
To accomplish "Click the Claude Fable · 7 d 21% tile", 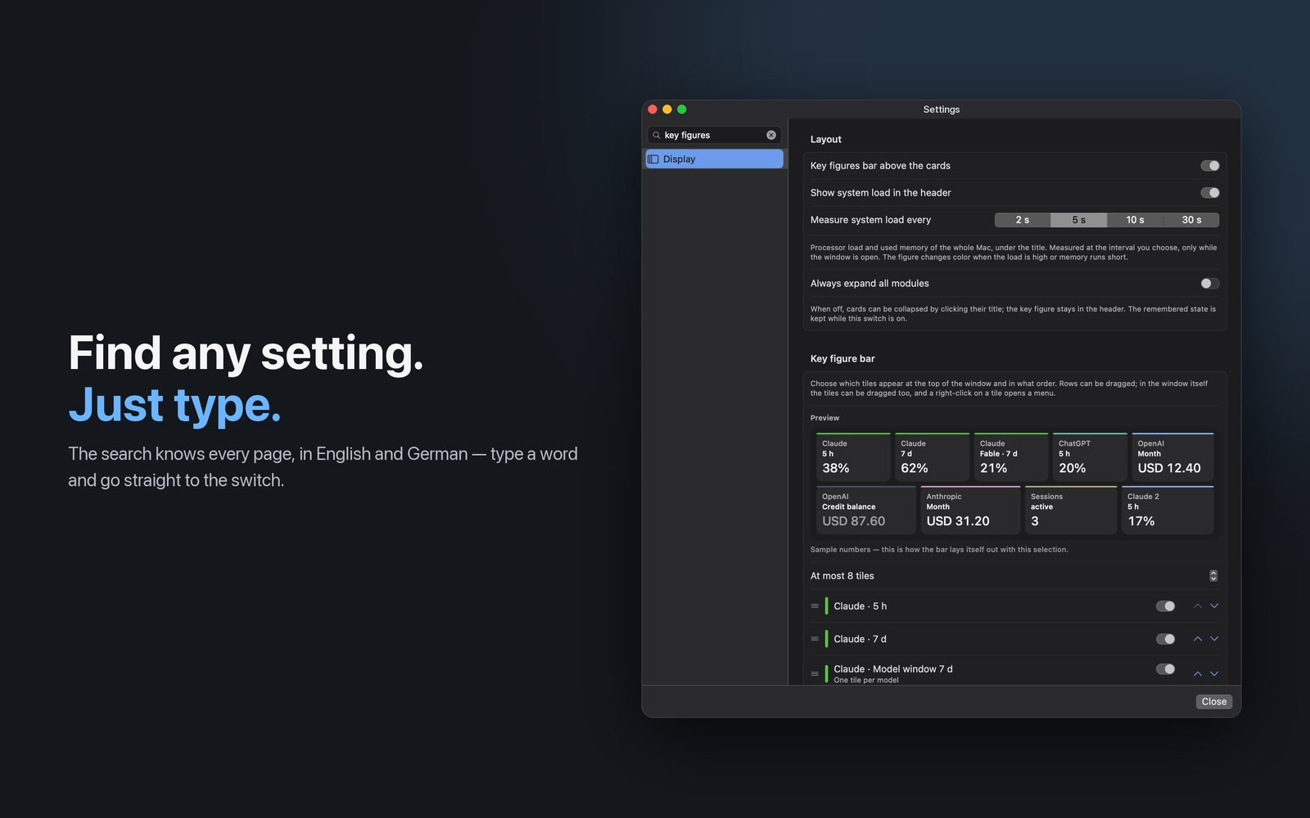I will pyautogui.click(x=1011, y=457).
